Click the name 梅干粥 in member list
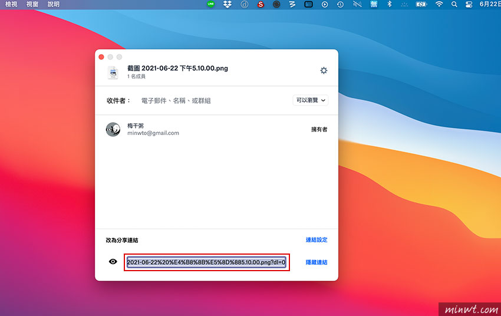Screen dimensions: 501x316 tap(136, 126)
